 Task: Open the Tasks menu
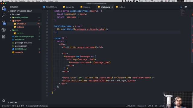[x=44, y=1]
